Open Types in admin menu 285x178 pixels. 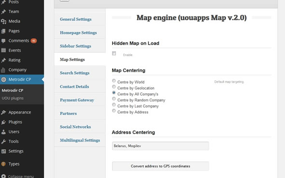[x=14, y=164]
